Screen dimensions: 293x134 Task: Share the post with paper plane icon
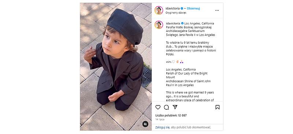point(175,107)
